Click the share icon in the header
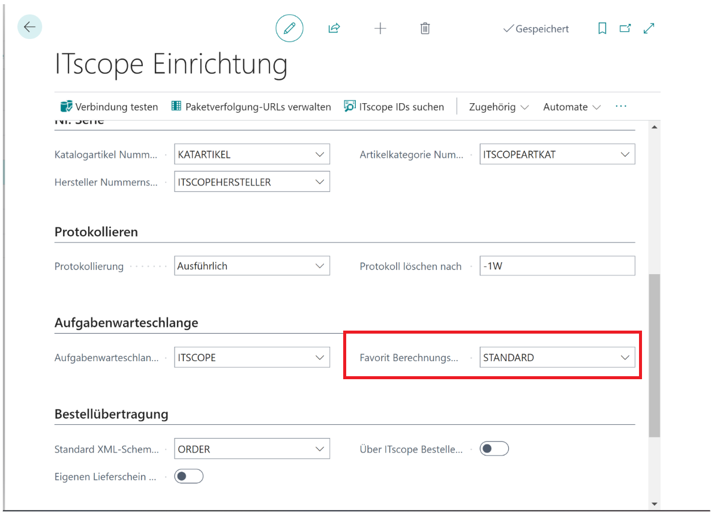Viewport: 714px width, 516px height. [334, 28]
